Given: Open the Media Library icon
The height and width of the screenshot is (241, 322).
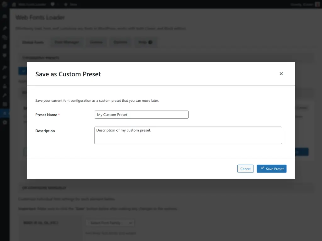Looking at the screenshot, I should [4, 37].
